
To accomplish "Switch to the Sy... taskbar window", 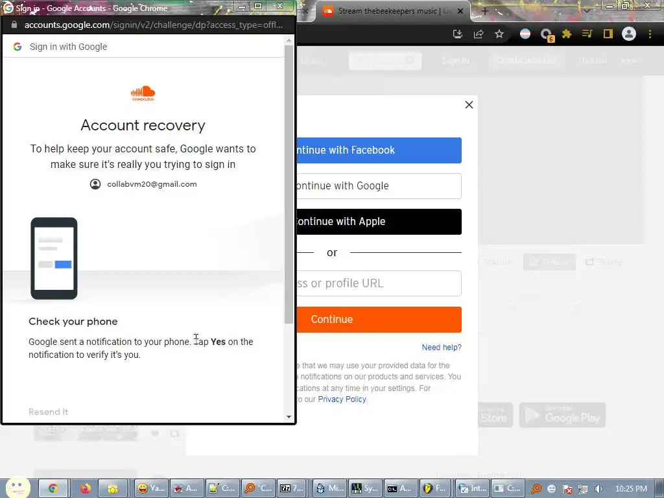I will coord(365,489).
